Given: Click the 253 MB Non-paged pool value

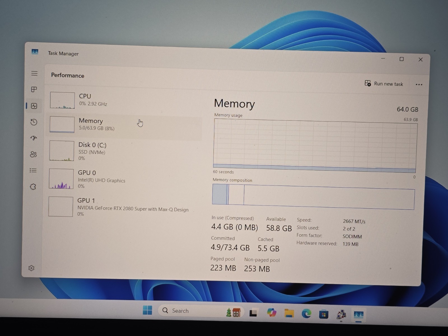Looking at the screenshot, I should (257, 269).
